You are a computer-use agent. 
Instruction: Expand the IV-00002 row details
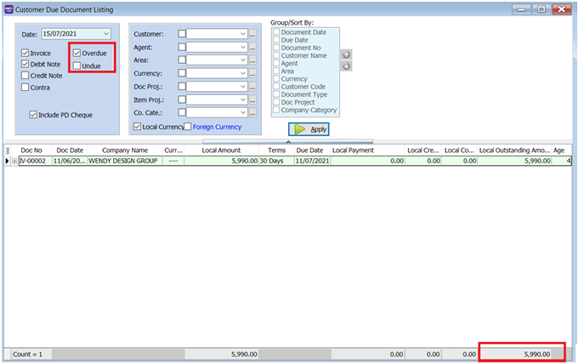(x=14, y=161)
